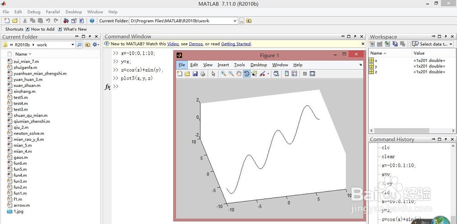Click the Workspace horizontal scrollbar
457x224 pixels.
pyautogui.click(x=402, y=131)
